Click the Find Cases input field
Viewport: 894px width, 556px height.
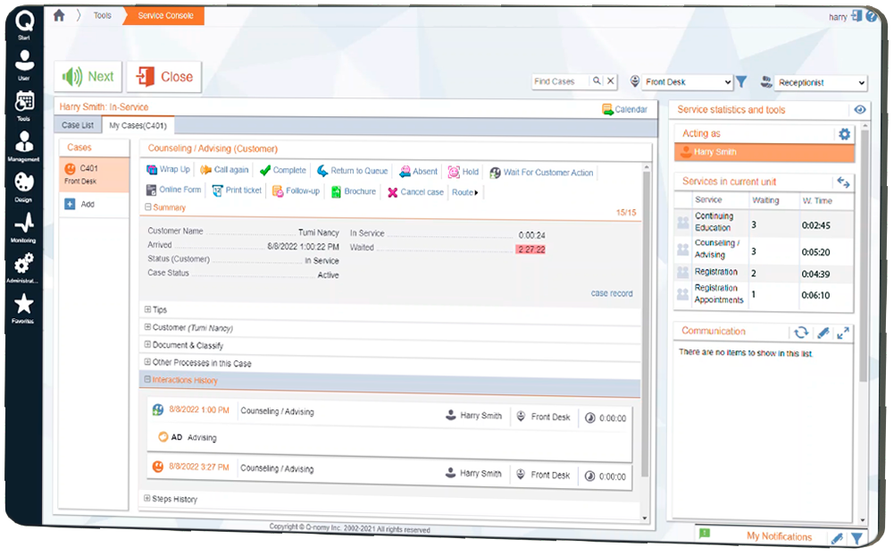pyautogui.click(x=561, y=81)
